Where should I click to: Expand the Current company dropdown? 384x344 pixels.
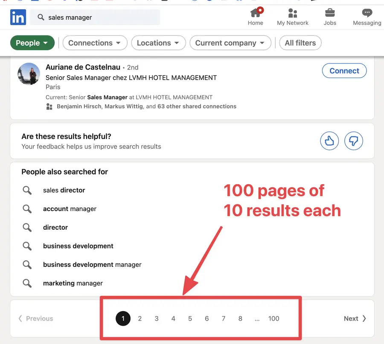pyautogui.click(x=230, y=43)
